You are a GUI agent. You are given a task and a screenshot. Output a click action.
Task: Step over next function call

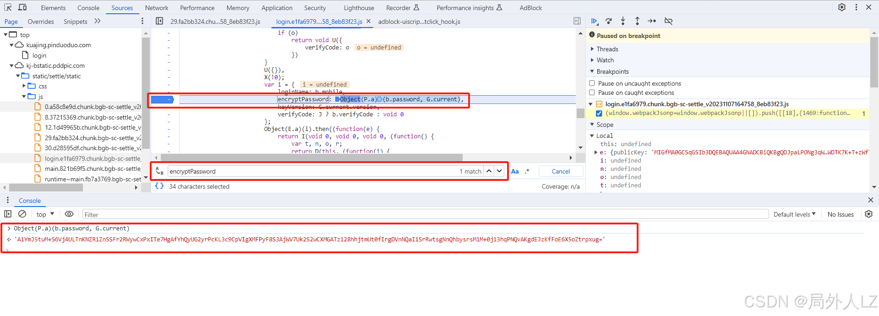(609, 21)
